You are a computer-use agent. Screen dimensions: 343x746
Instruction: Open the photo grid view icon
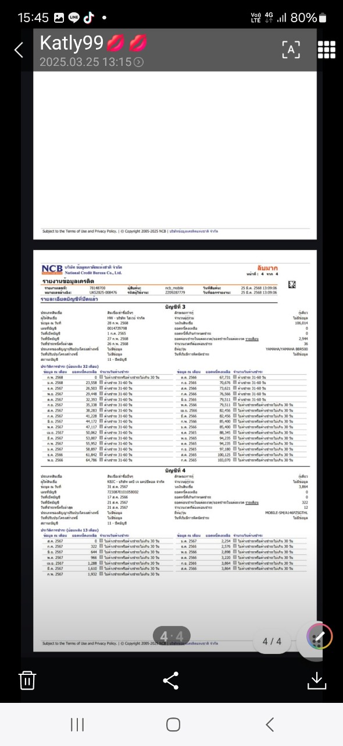[327, 50]
